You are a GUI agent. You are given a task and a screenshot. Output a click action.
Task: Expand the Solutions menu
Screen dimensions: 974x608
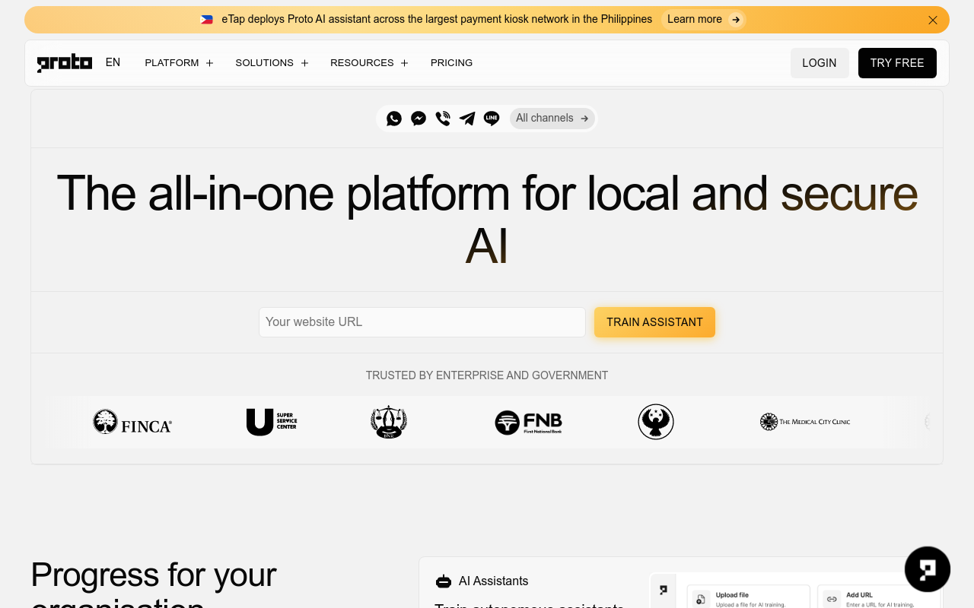coord(272,63)
